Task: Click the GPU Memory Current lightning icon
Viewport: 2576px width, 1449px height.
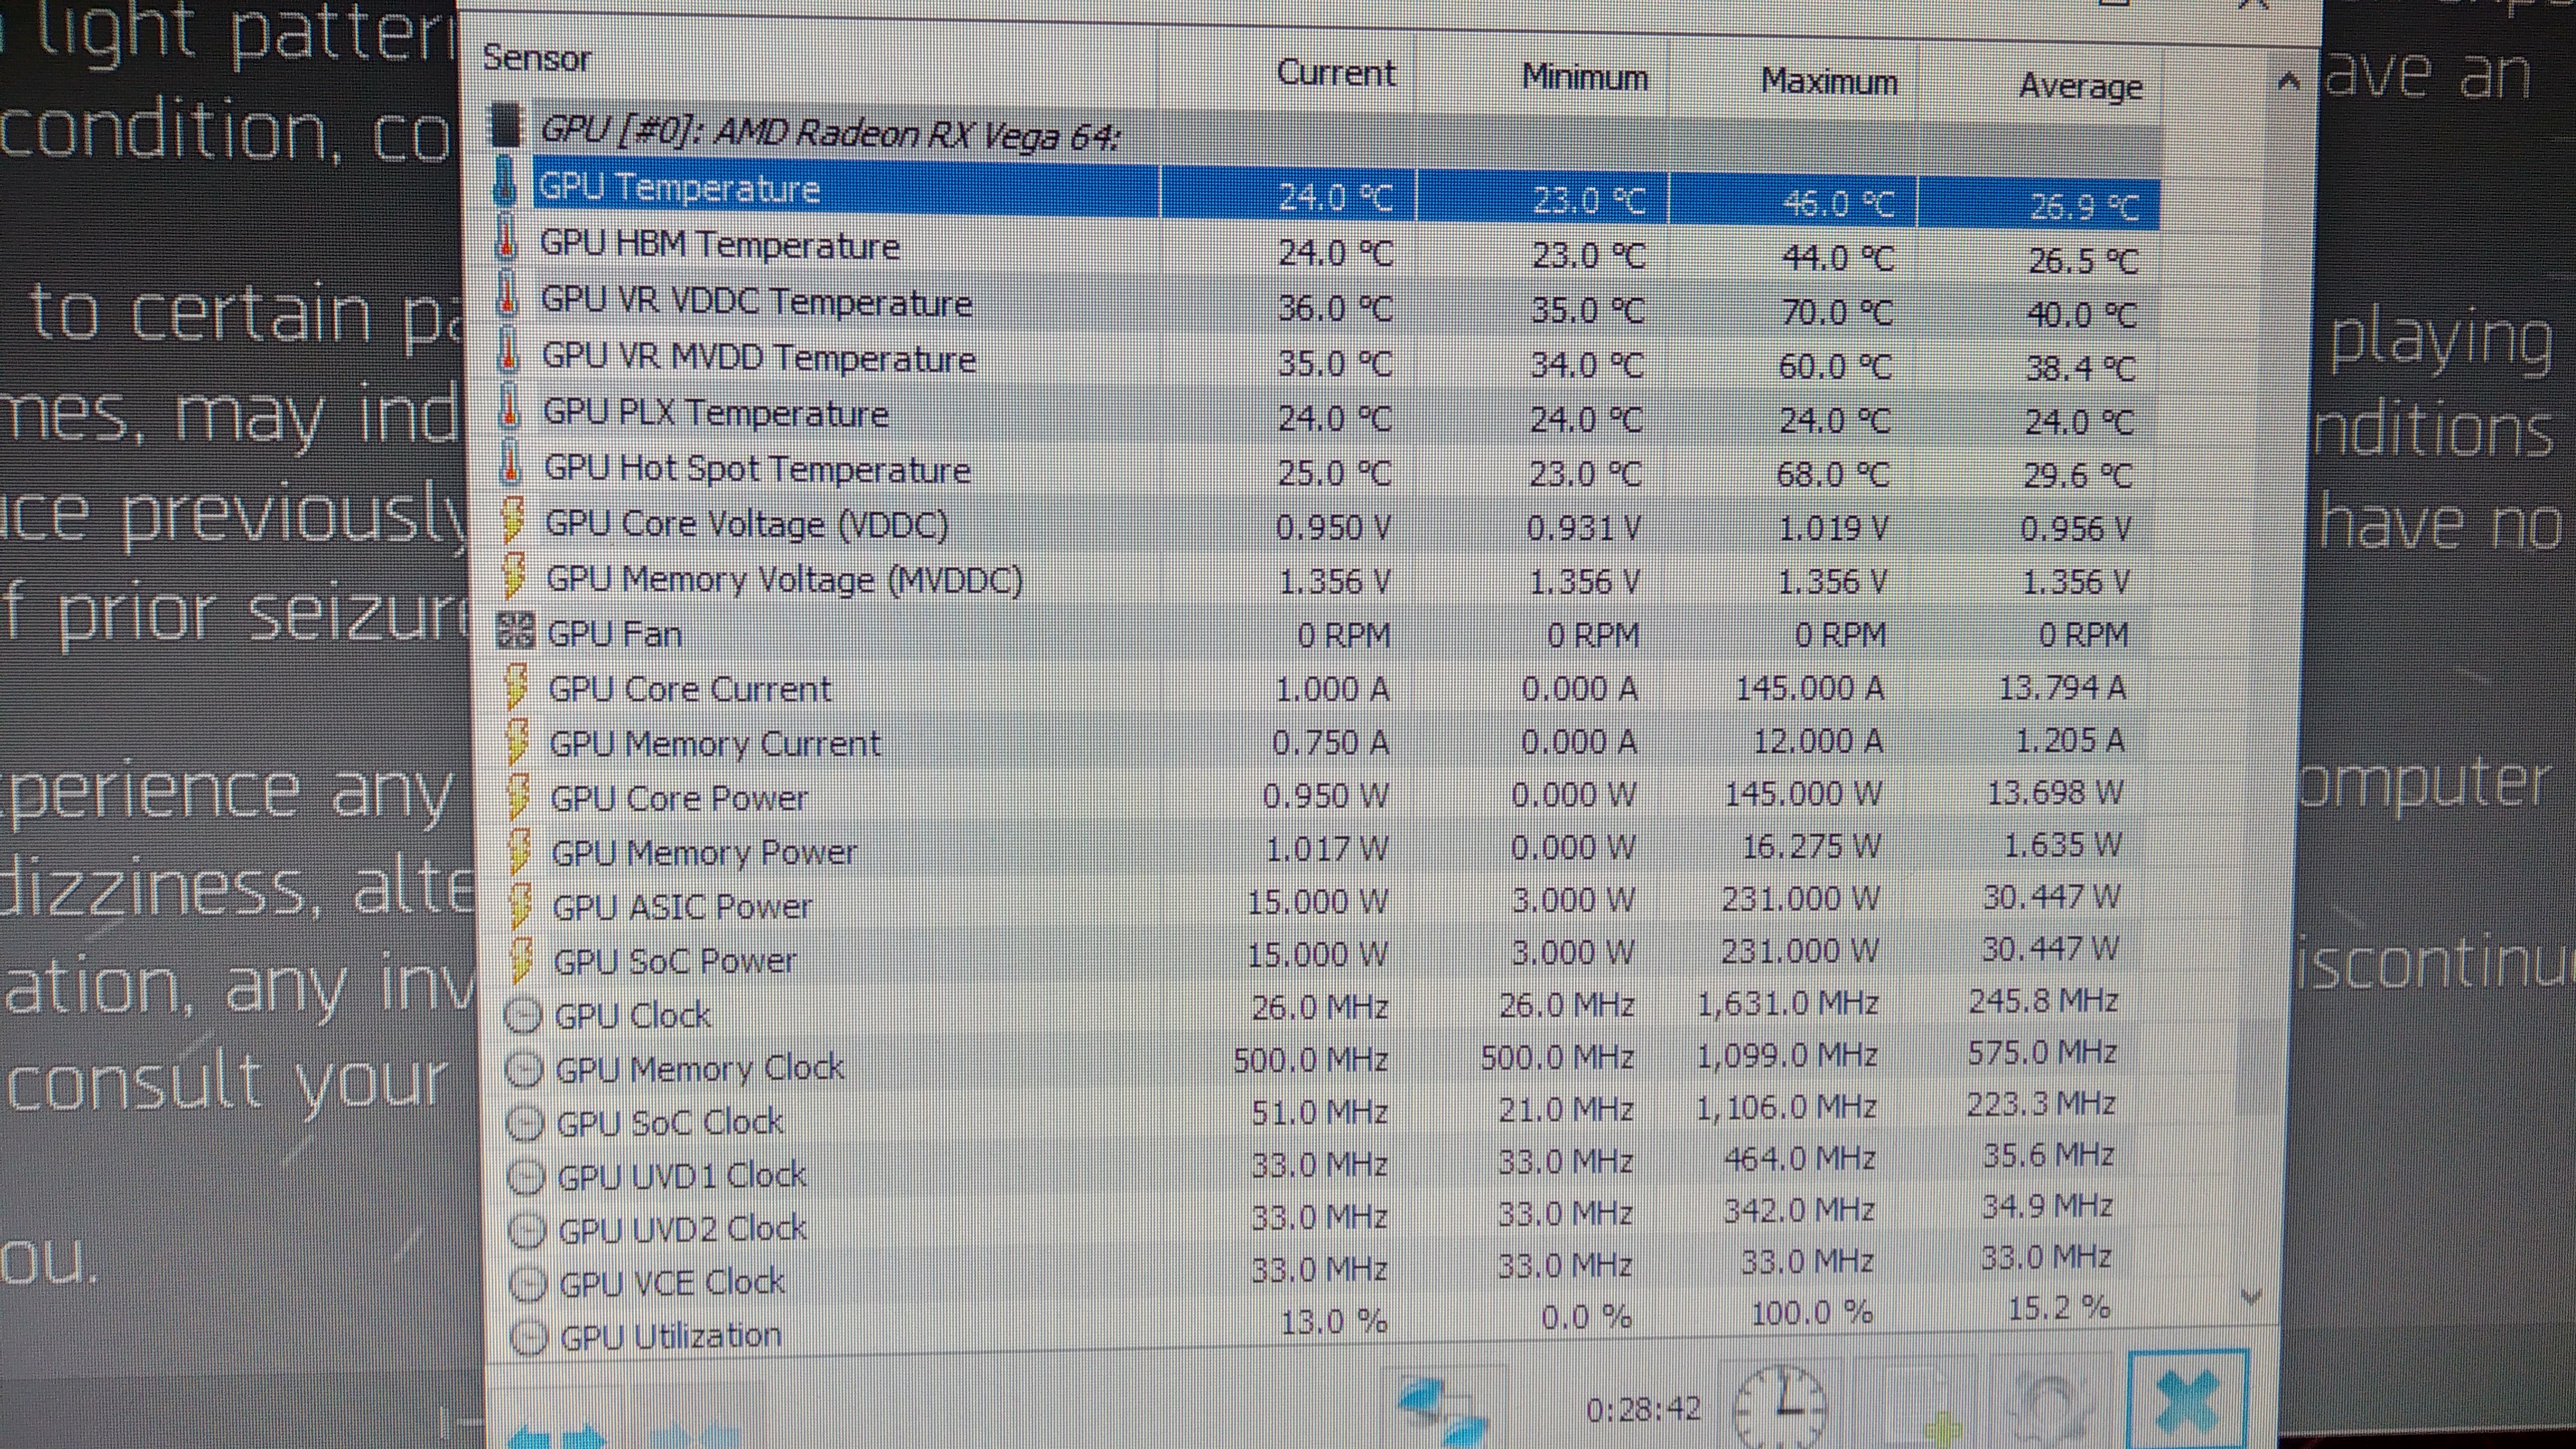Action: coord(518,741)
